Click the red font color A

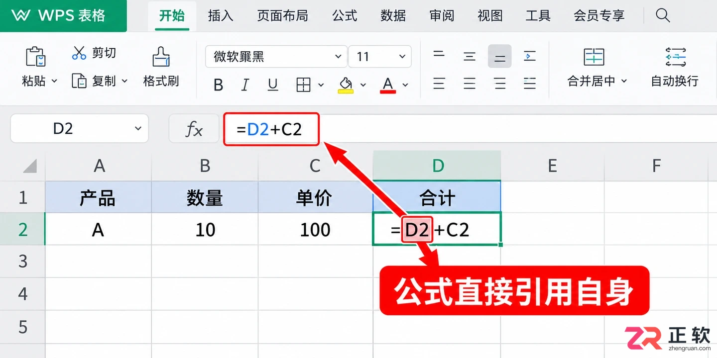[388, 85]
